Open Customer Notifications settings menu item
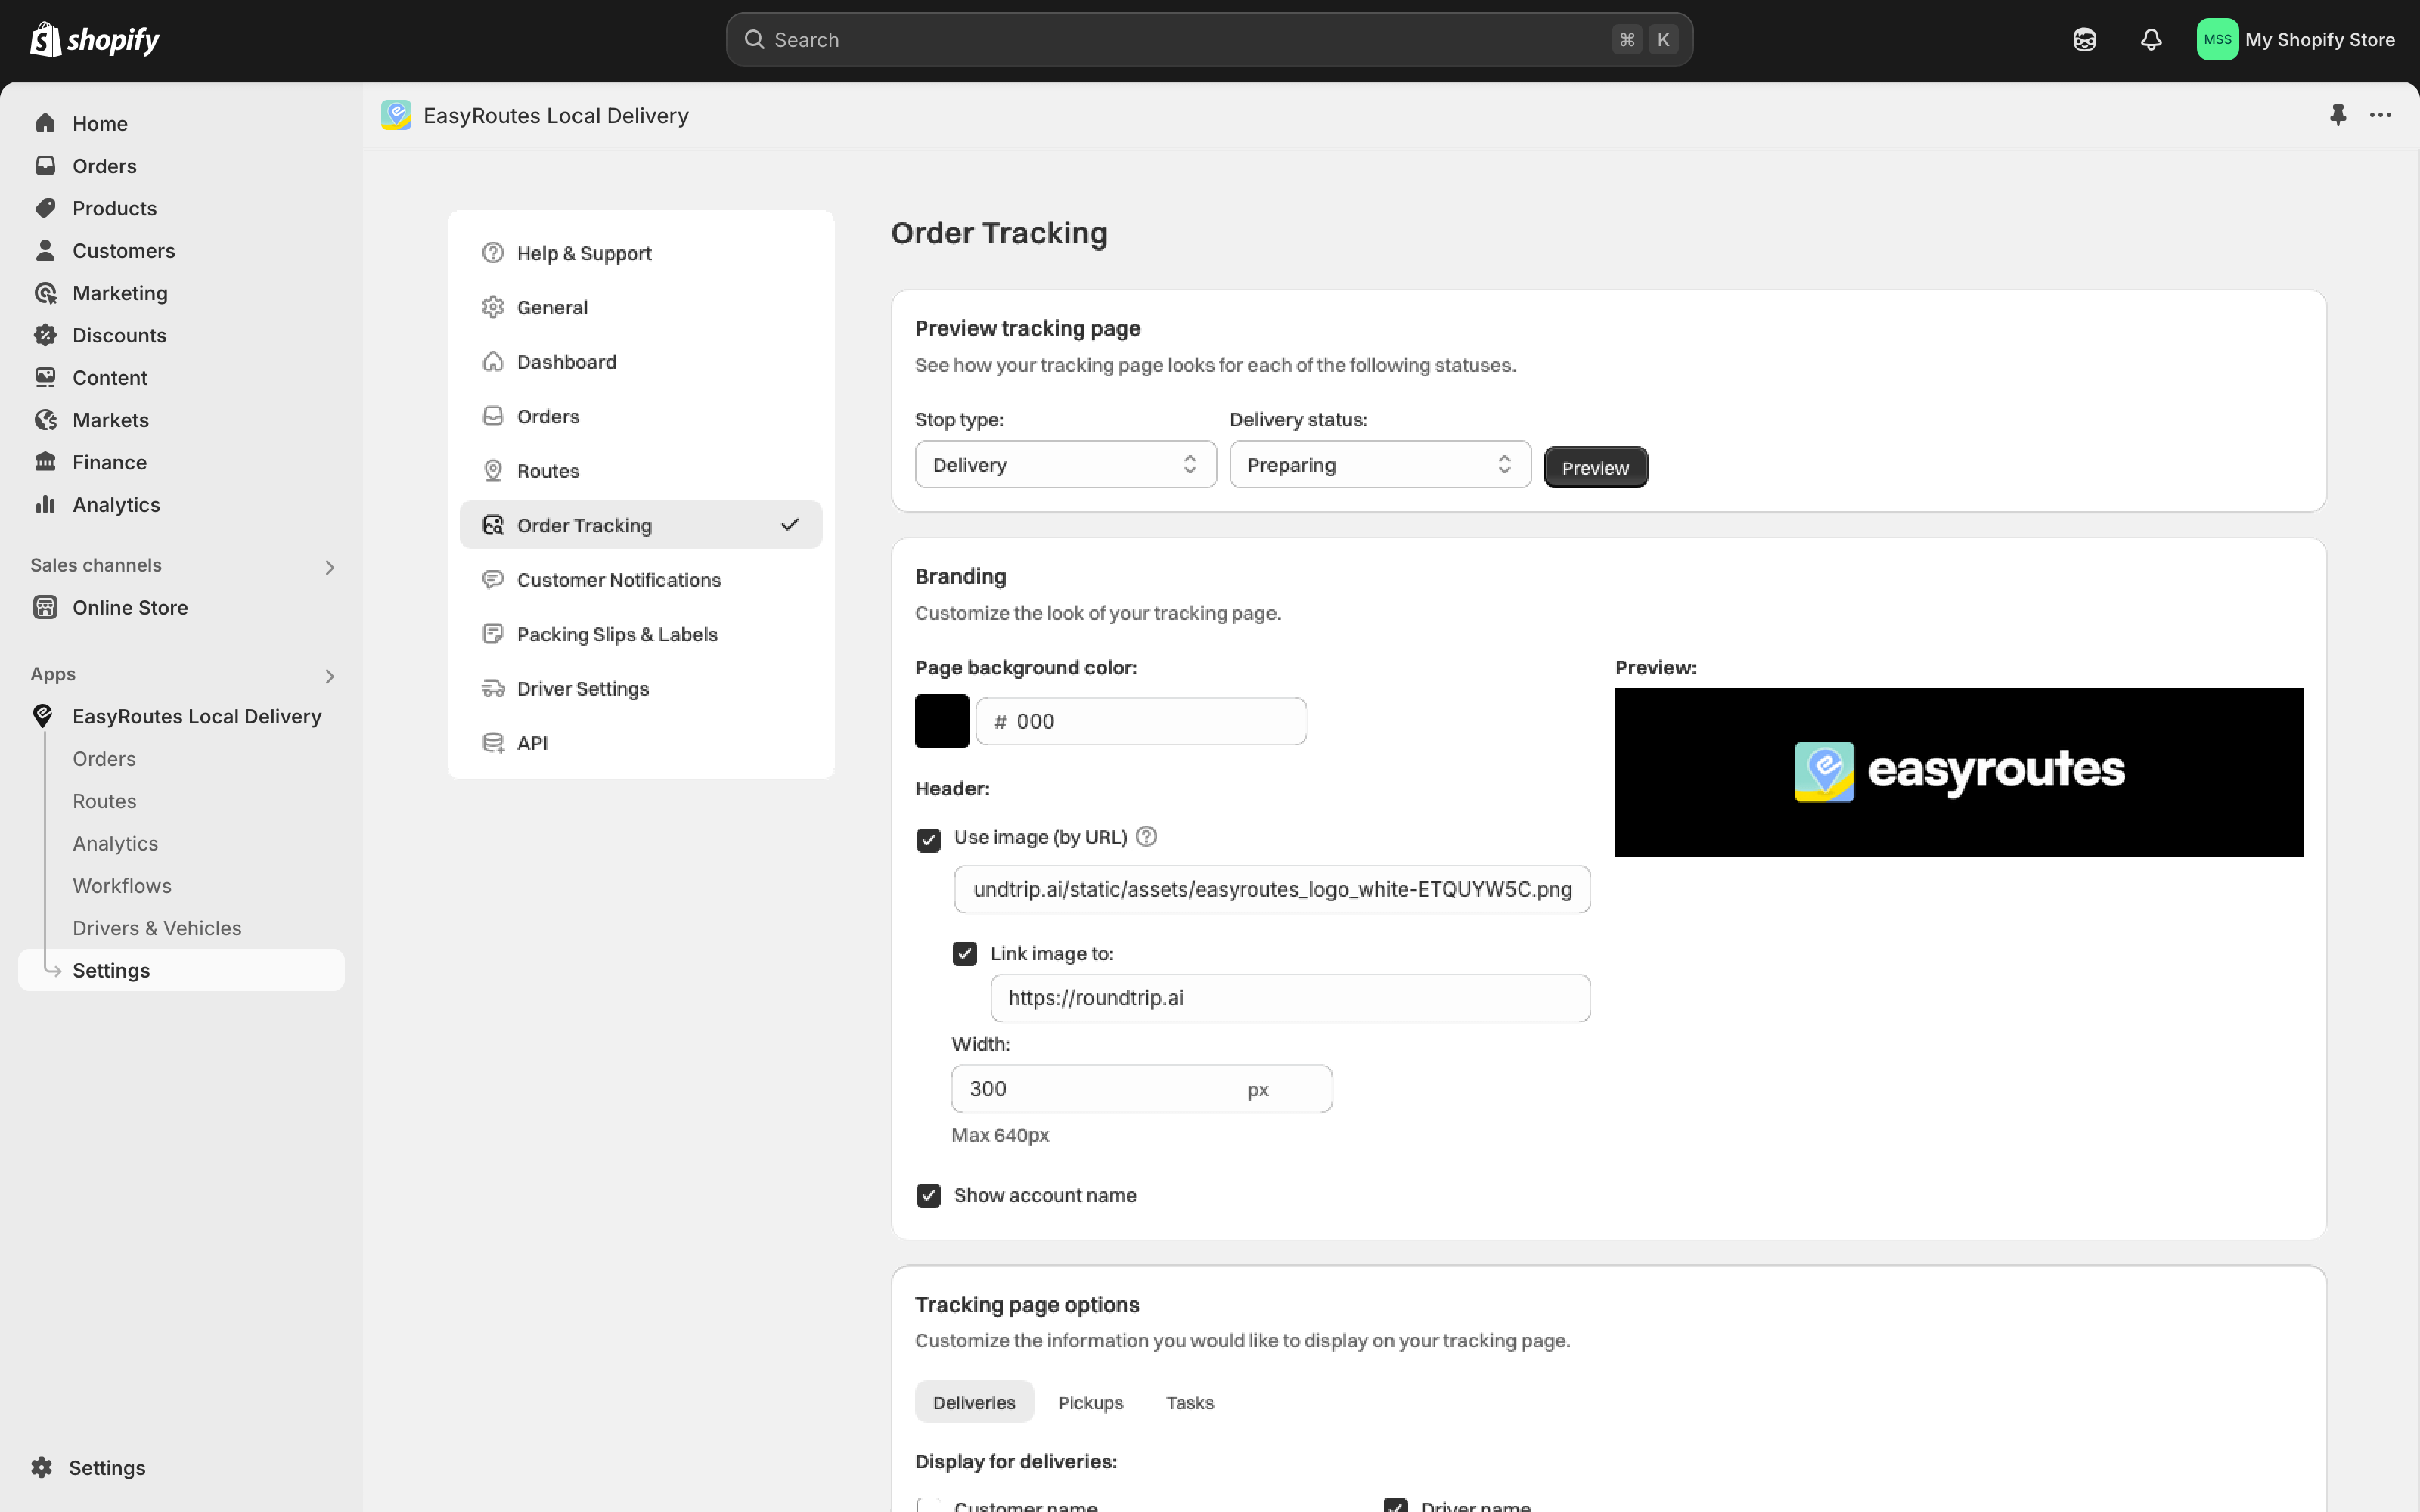Screen dimensions: 2420x1512 click(x=618, y=580)
